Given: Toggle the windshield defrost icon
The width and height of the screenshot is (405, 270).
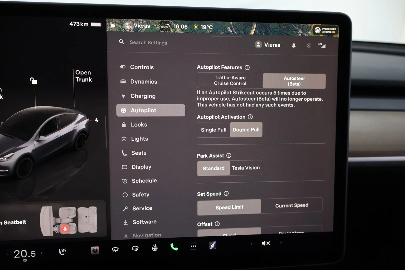Looking at the screenshot, I should pos(135,248).
